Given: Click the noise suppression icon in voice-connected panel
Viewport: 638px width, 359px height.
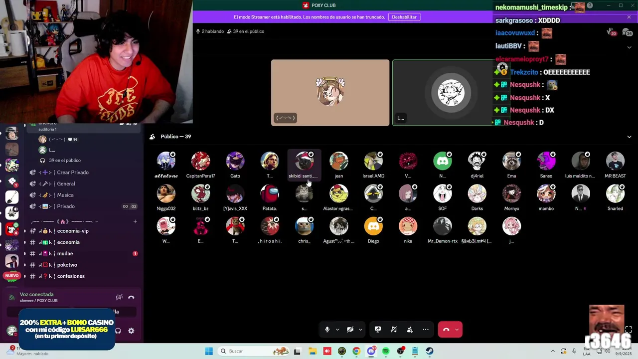Looking at the screenshot, I should (x=119, y=297).
